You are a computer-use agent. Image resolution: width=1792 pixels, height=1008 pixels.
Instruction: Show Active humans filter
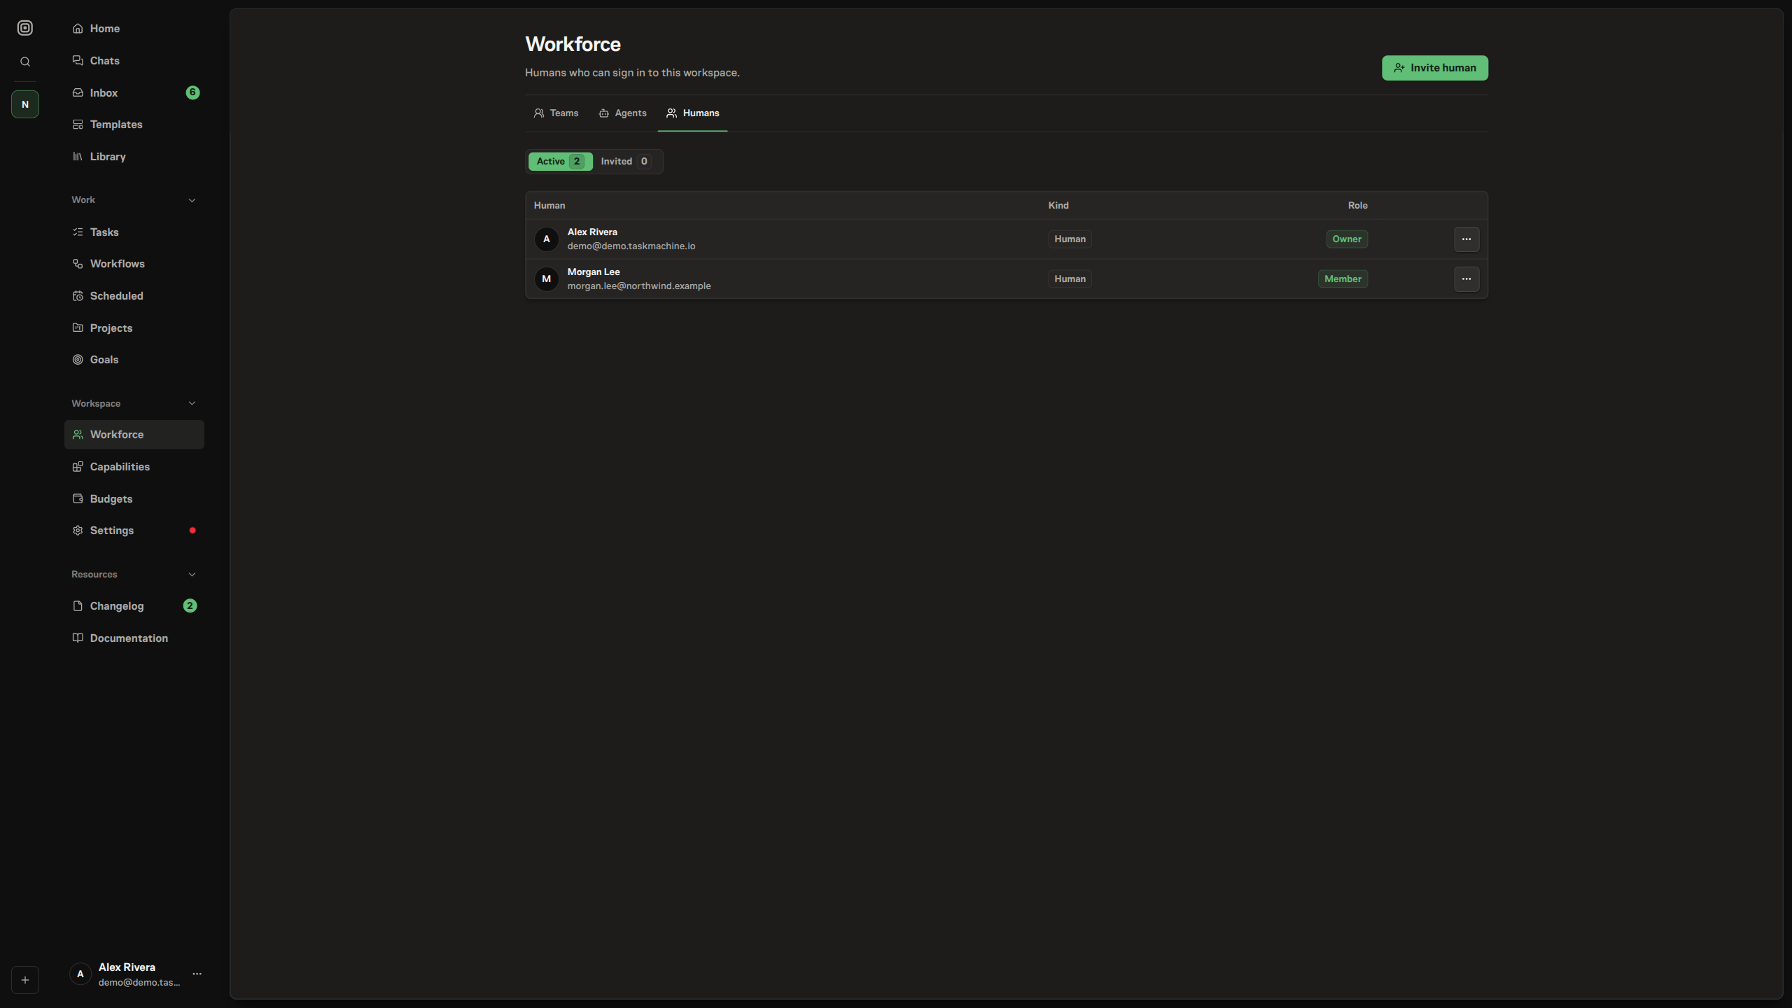pos(561,162)
